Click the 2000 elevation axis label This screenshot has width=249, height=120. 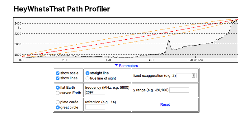click(x=18, y=44)
